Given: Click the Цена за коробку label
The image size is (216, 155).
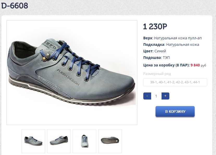Looking at the screenshot, I should click(x=166, y=65).
